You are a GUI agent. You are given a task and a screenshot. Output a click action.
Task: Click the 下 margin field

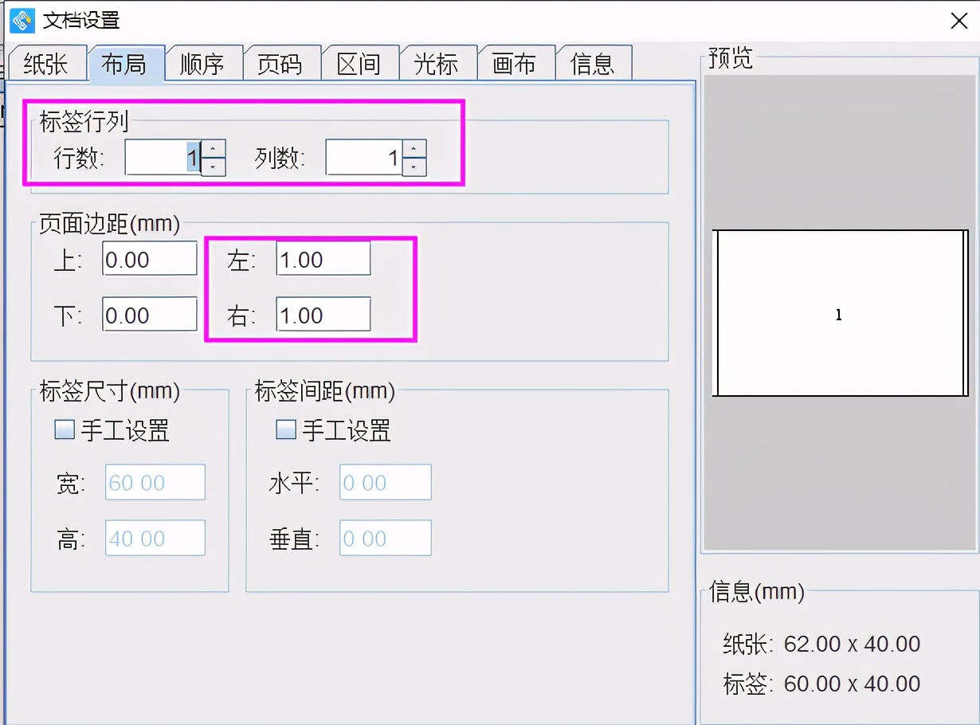[x=150, y=315]
